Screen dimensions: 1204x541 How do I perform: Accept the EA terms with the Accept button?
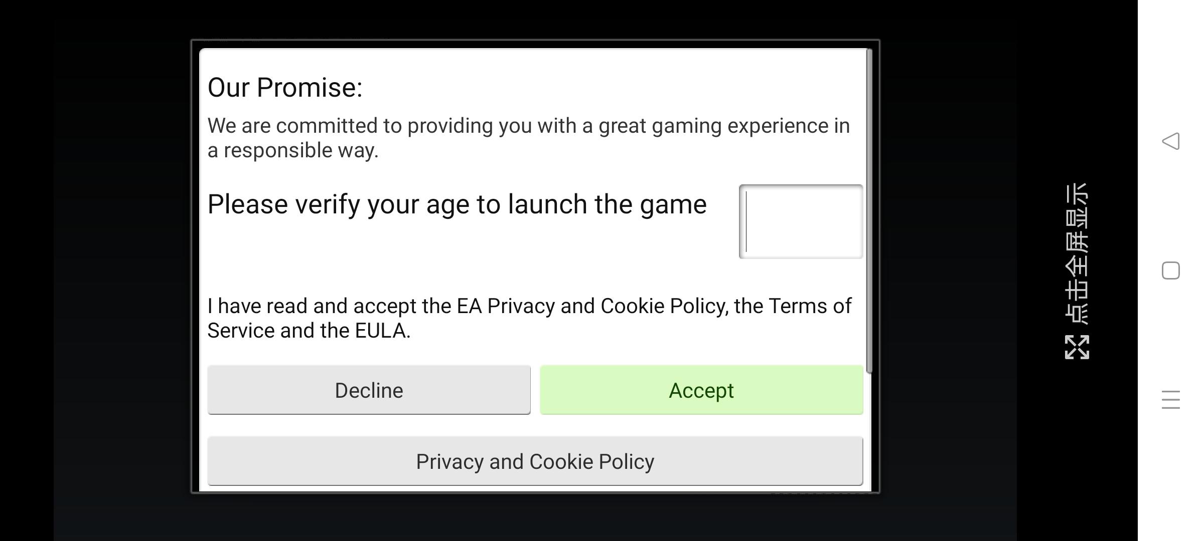click(701, 390)
